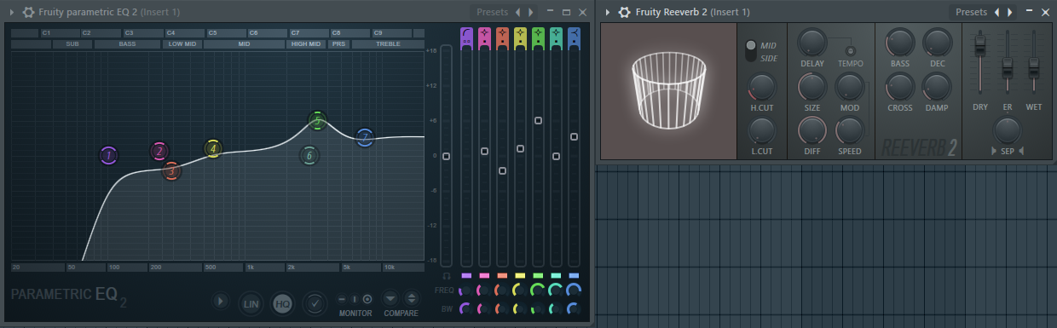Screen dimensions: 1057x328
Task: Expand Fruity Reeverb 2 window menu arrow
Action: coord(607,12)
